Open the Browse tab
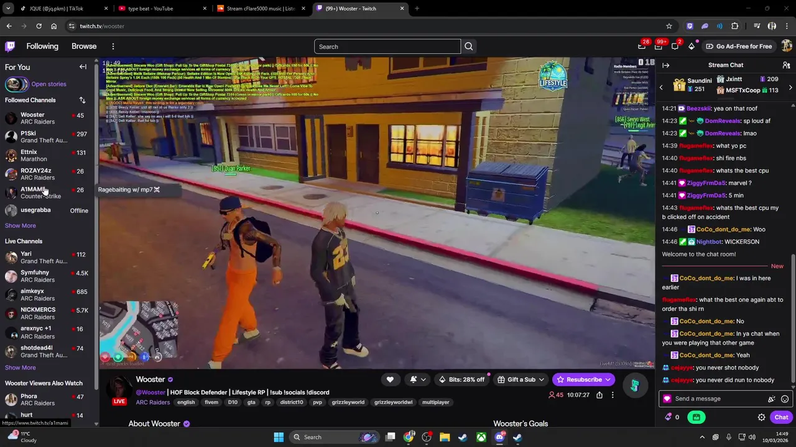 (x=84, y=47)
